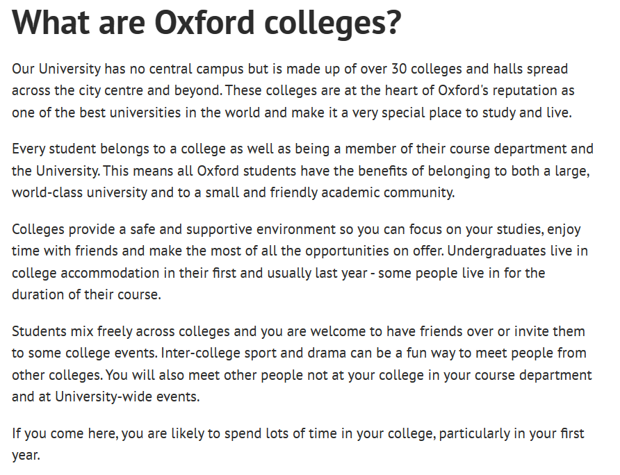Click the words 'Every student' starting second paragraph

coord(54,149)
